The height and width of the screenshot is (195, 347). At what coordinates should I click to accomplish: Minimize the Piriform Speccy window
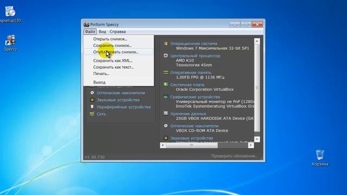tap(235, 24)
